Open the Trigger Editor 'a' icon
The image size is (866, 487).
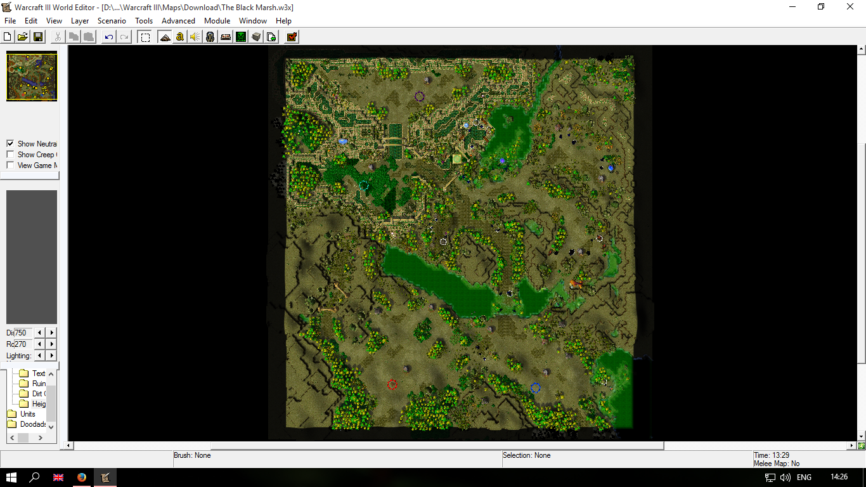(180, 37)
